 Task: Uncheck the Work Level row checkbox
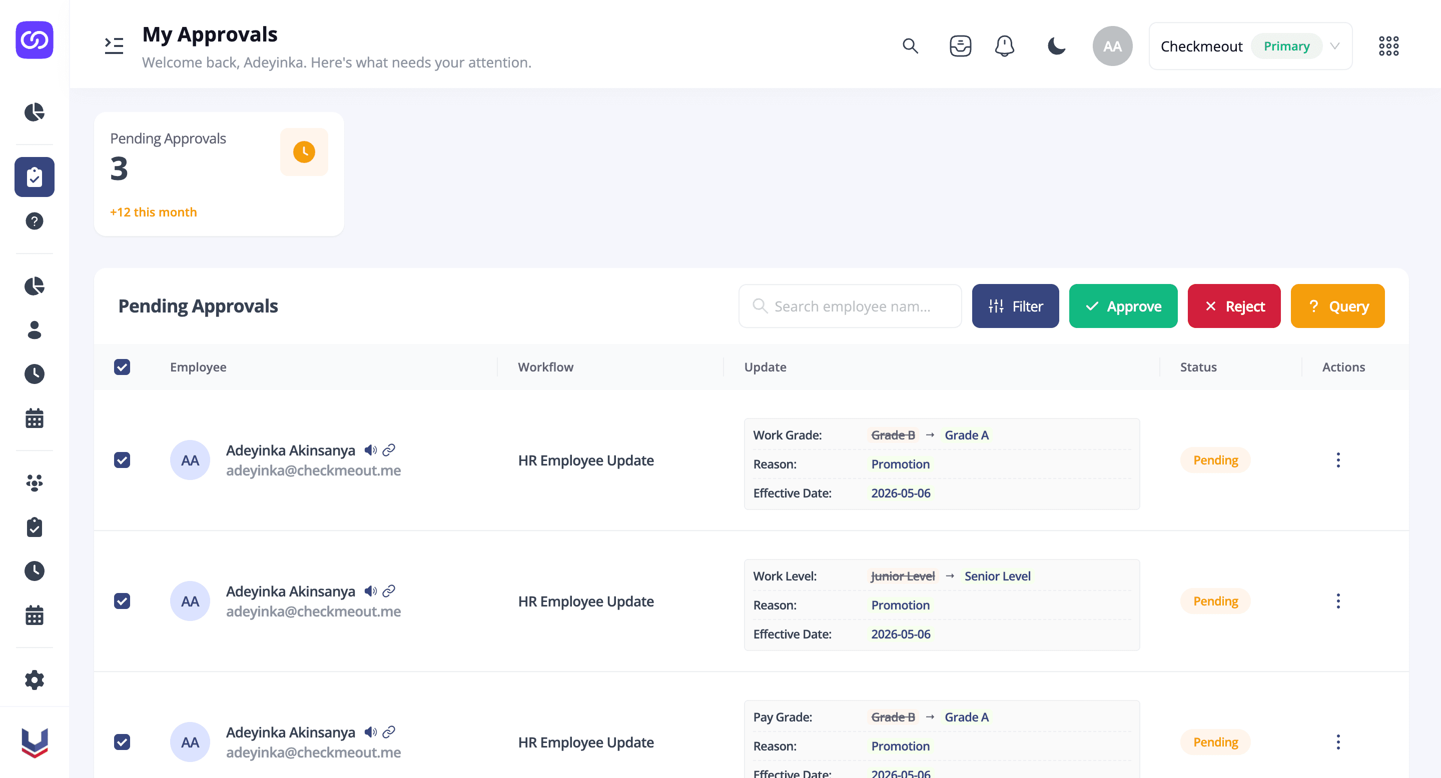tap(122, 601)
